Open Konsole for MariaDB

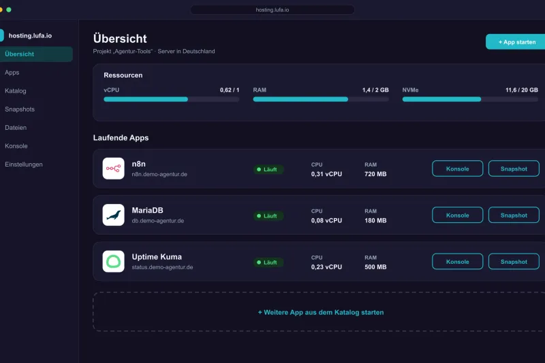click(457, 215)
